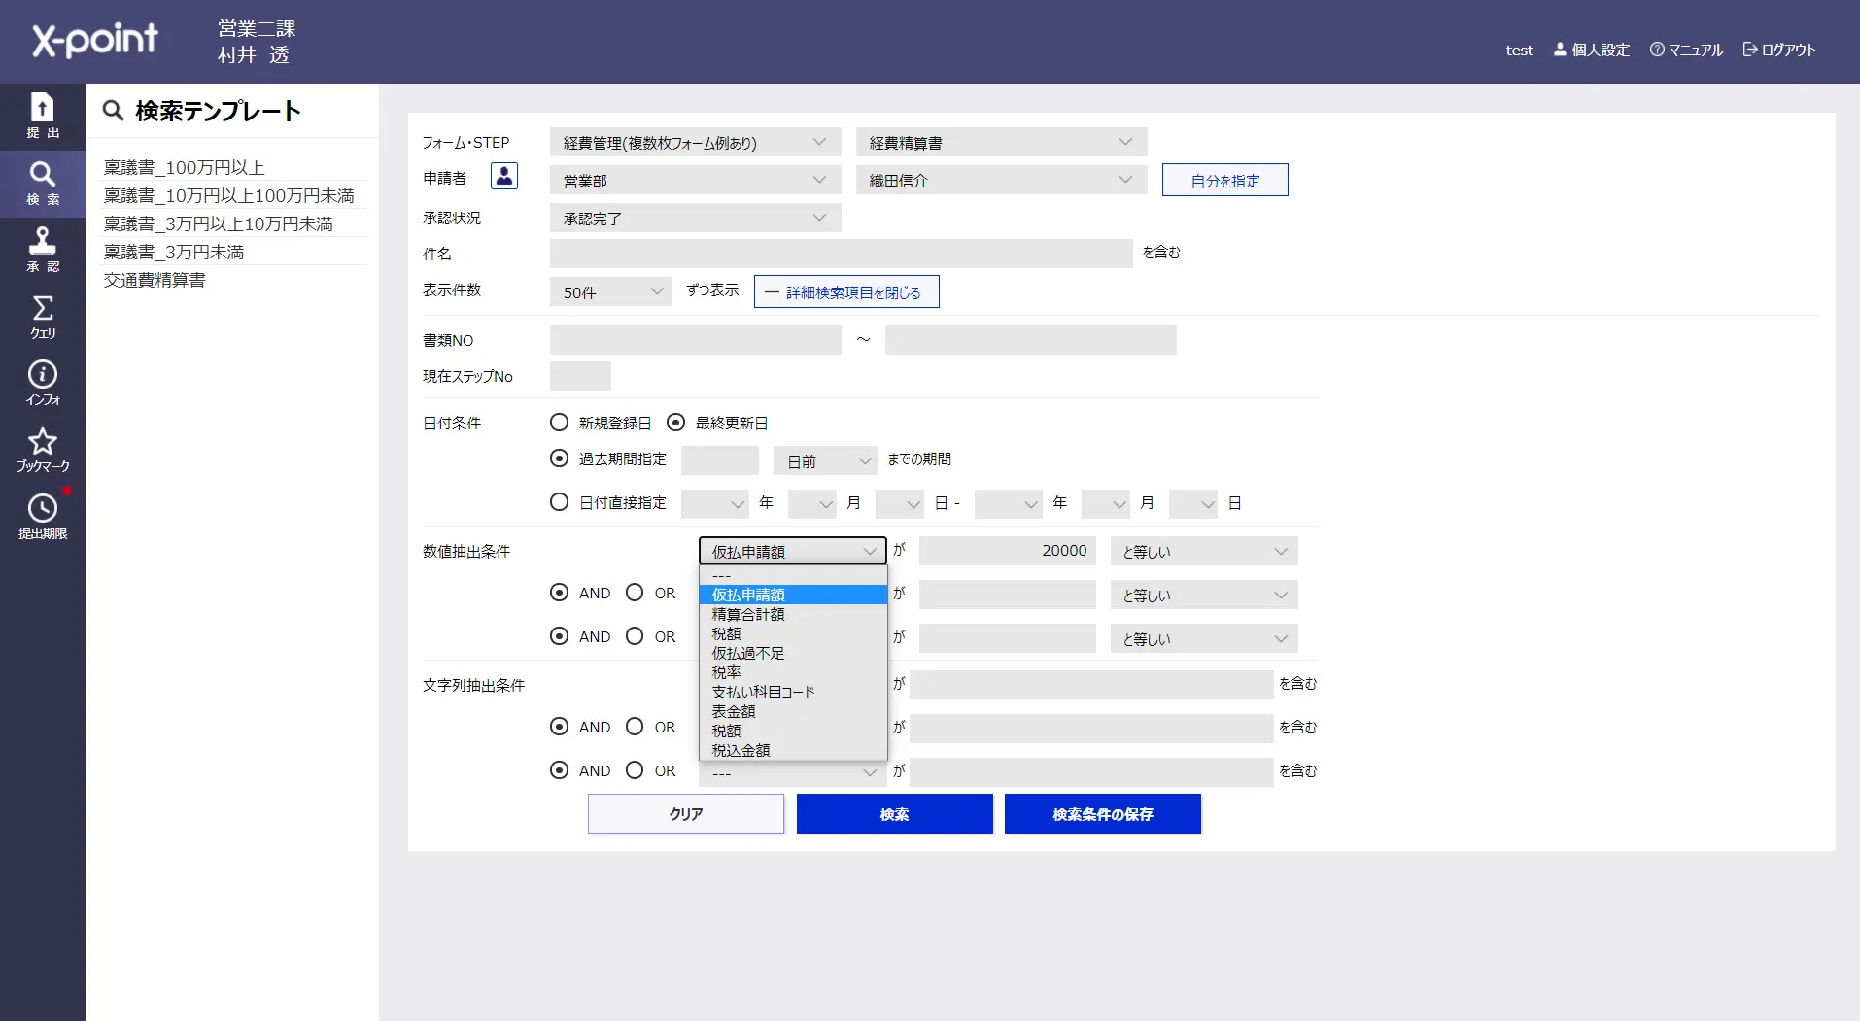
Task: Open the 交通費精算書 search template
Action: tap(155, 280)
